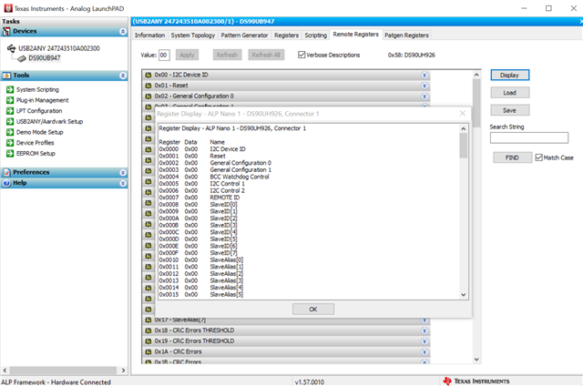Expand the 0x1A - CRC Errors register
The width and height of the screenshot is (583, 386).
[x=424, y=351]
